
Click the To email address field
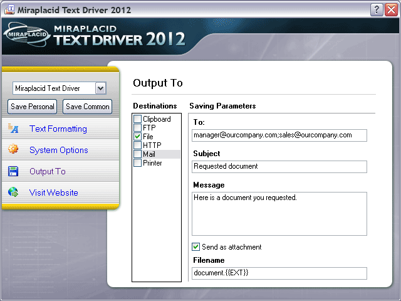(x=279, y=135)
